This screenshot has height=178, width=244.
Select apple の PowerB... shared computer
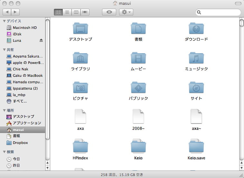pos(23,63)
